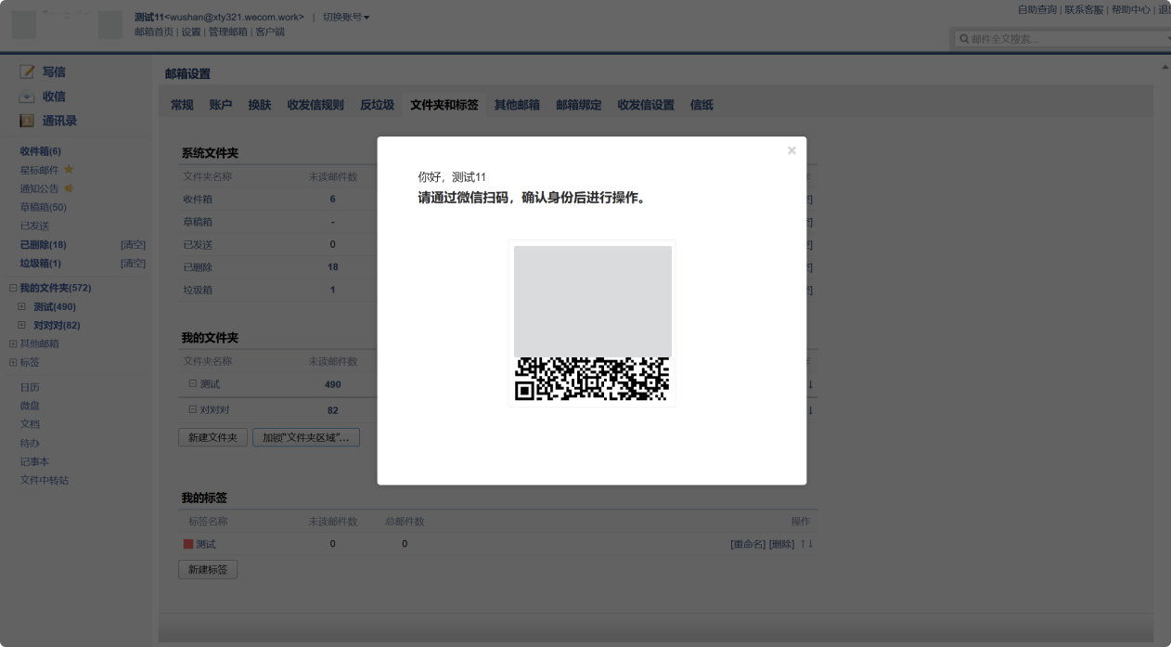Close the WeChat scan verification dialog

pyautogui.click(x=791, y=150)
